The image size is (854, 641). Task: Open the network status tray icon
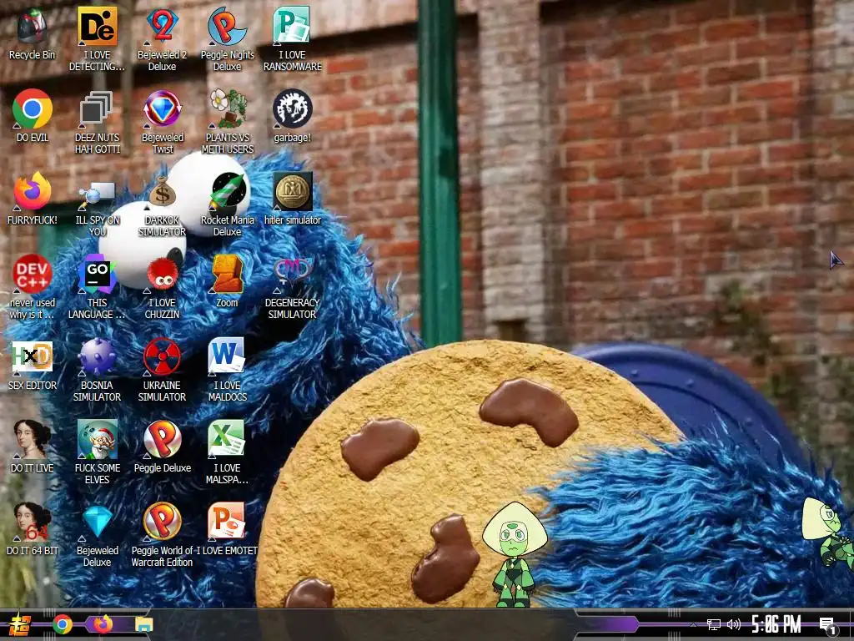(714, 624)
